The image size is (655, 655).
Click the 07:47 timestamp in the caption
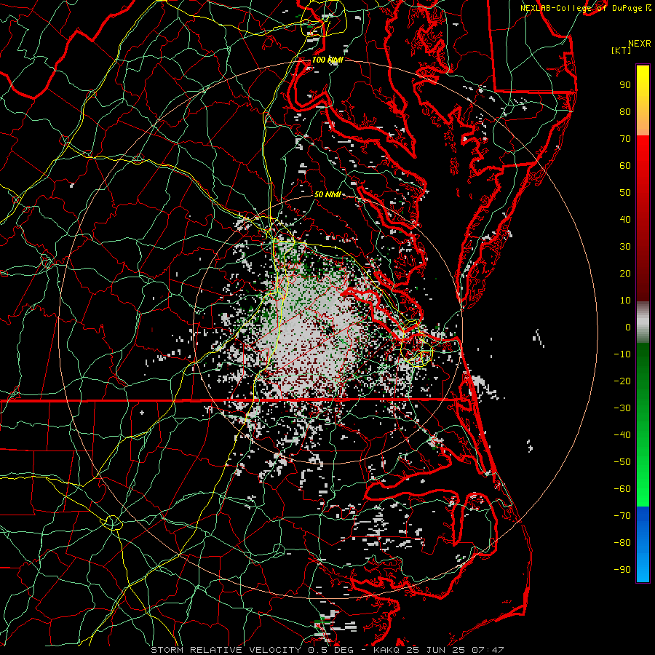click(x=488, y=650)
